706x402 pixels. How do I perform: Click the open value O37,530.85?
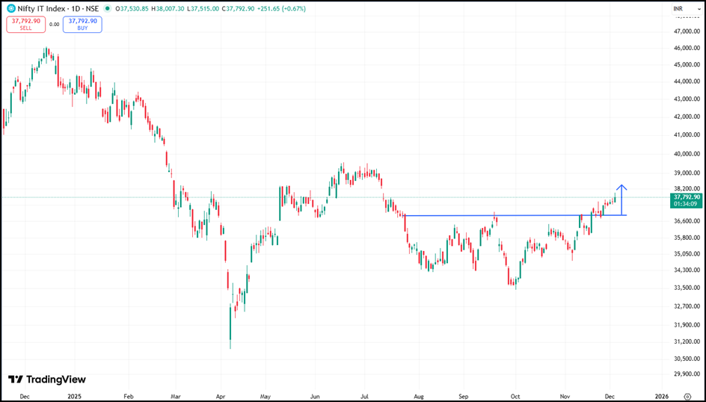pos(132,8)
